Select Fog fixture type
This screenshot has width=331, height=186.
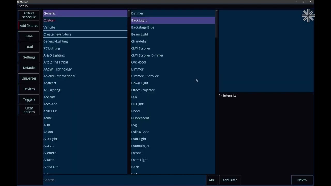tap(173, 125)
